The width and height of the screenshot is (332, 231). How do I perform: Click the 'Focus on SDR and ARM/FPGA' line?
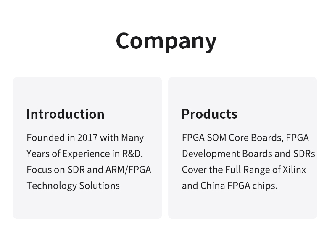pyautogui.click(x=89, y=170)
